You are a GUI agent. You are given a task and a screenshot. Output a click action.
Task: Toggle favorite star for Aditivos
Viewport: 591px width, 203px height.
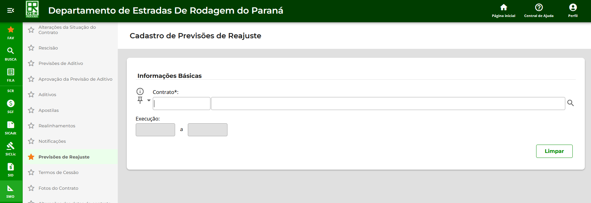point(31,95)
